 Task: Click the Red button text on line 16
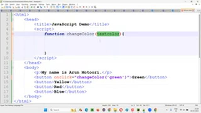click(58, 87)
